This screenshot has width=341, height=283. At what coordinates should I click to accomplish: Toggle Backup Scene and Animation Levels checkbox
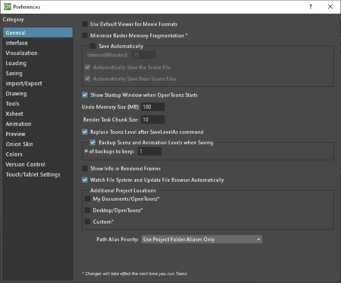[x=93, y=143]
